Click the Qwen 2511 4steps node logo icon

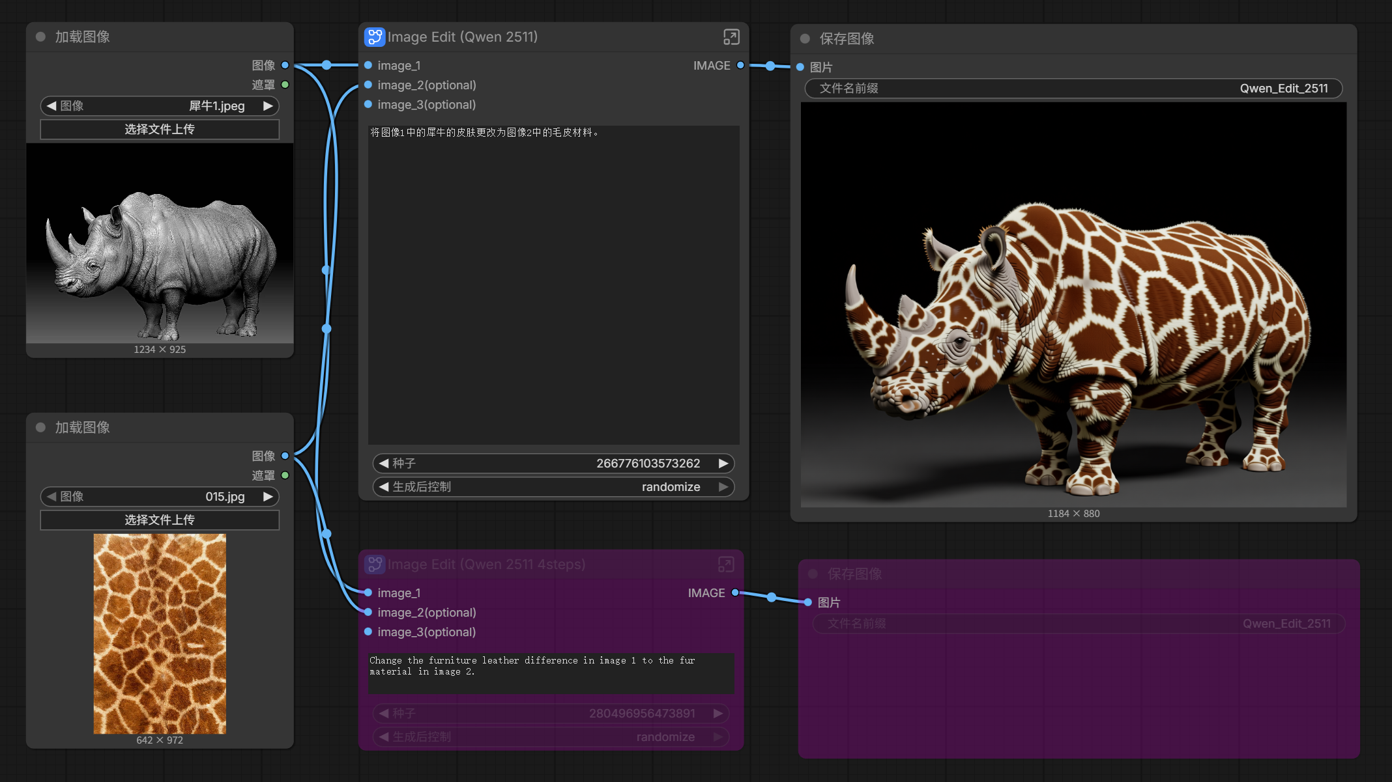click(x=374, y=565)
